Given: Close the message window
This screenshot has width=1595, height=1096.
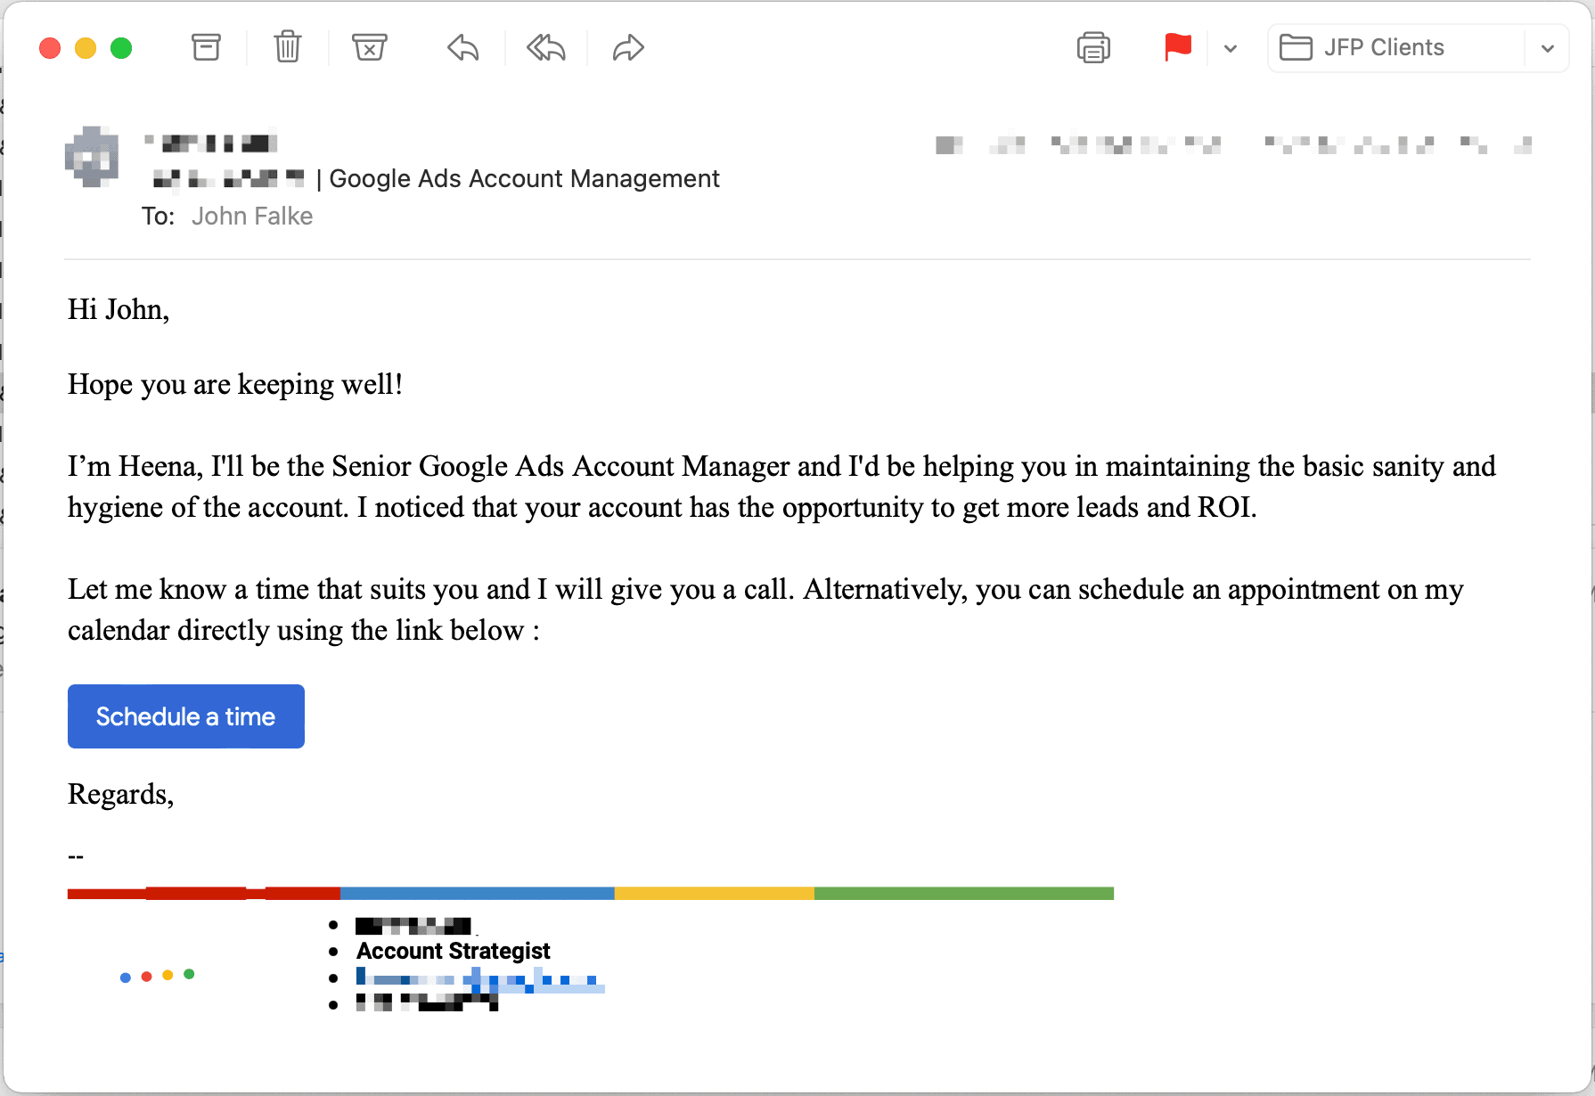Looking at the screenshot, I should 50,48.
